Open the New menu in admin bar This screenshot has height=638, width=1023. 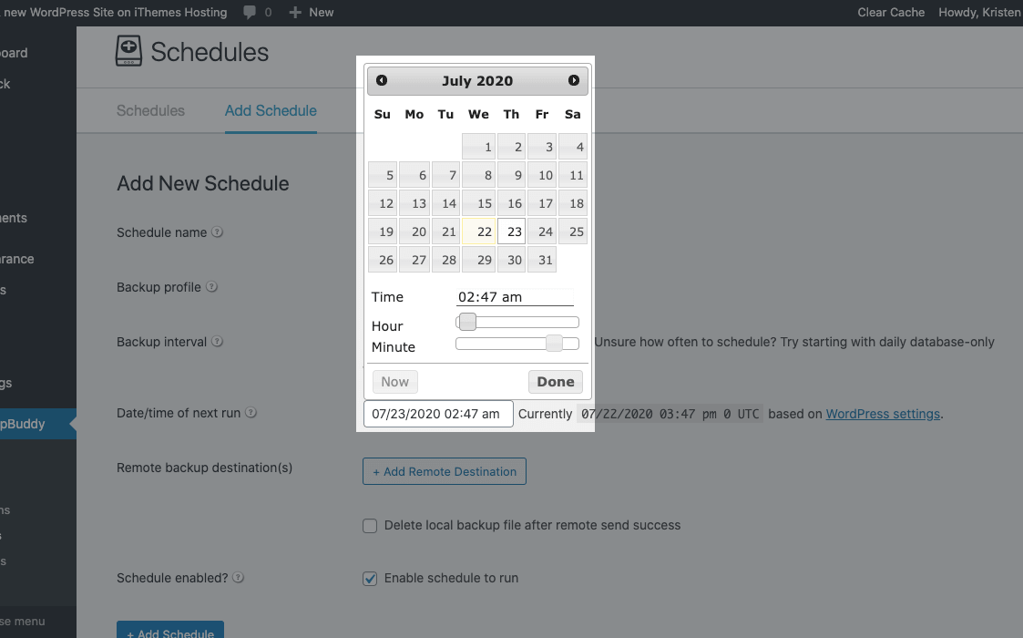312,13
